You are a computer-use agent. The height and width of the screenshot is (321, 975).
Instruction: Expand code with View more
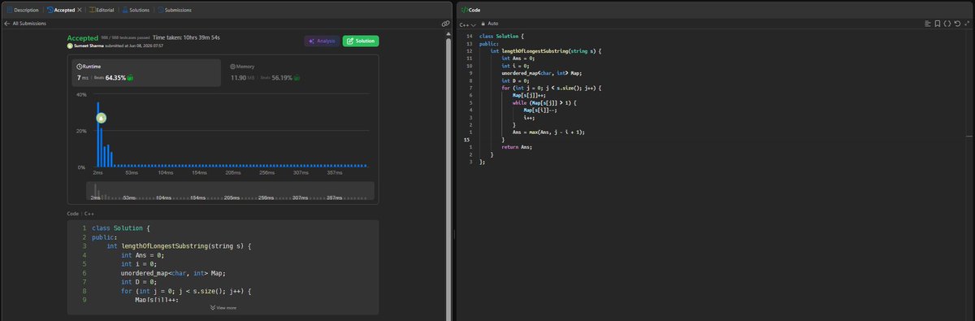point(223,308)
